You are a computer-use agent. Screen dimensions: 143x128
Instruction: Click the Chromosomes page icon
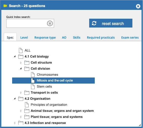(x=33, y=75)
